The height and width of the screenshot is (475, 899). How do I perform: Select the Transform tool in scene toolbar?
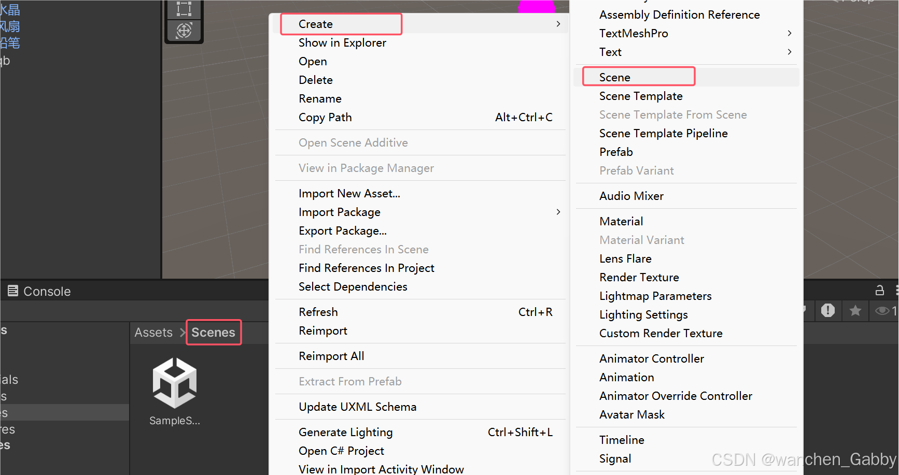click(x=184, y=31)
